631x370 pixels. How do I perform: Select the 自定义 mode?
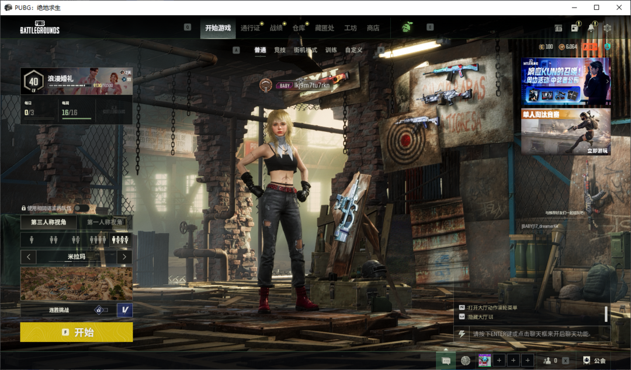[353, 50]
